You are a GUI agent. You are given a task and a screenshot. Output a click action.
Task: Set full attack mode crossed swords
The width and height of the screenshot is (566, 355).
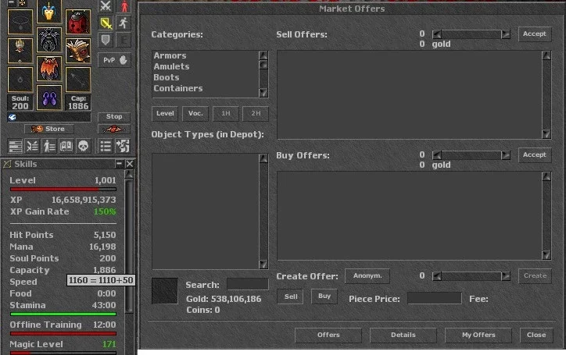tap(106, 5)
